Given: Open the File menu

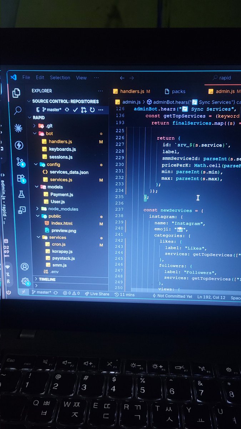Looking at the screenshot, I should pos(26,77).
